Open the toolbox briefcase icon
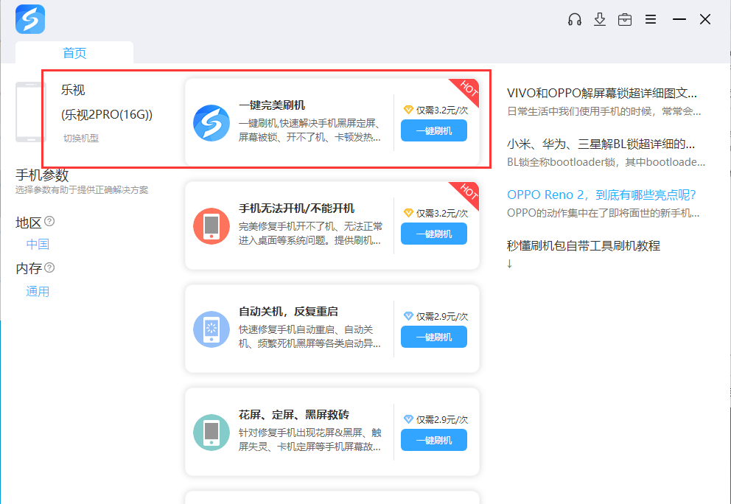This screenshot has width=731, height=504. click(x=625, y=20)
